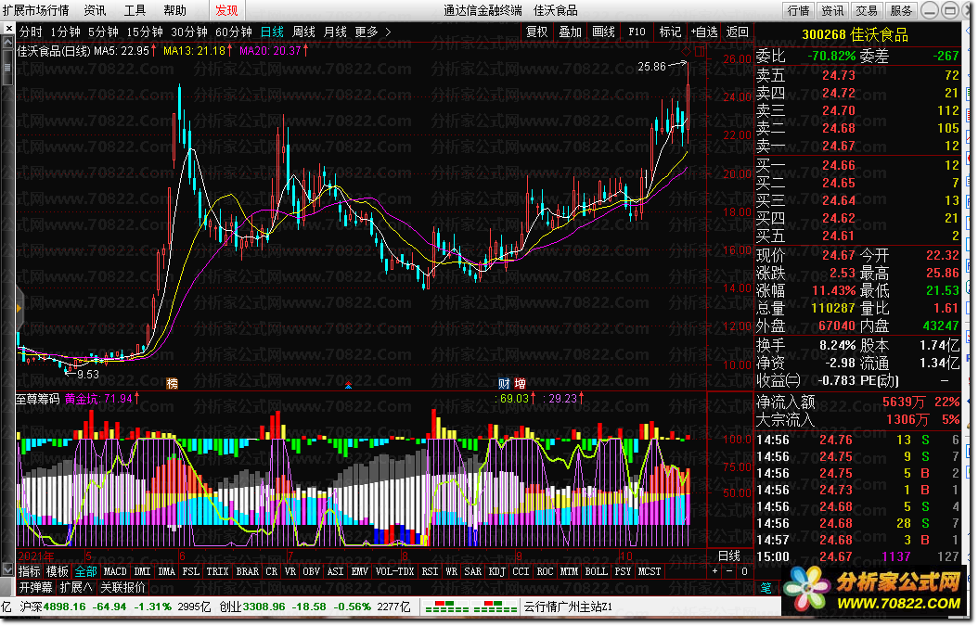Switch chart to 分时 view
The image size is (978, 626).
coord(31,32)
